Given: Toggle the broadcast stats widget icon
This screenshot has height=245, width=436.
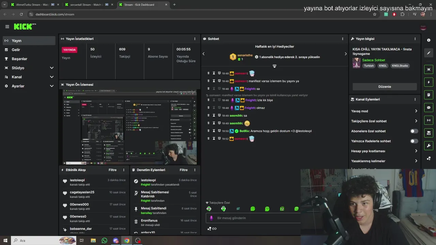Looking at the screenshot, I should [x=429, y=120].
